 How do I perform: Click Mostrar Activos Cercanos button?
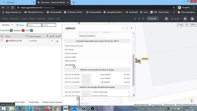[52, 102]
